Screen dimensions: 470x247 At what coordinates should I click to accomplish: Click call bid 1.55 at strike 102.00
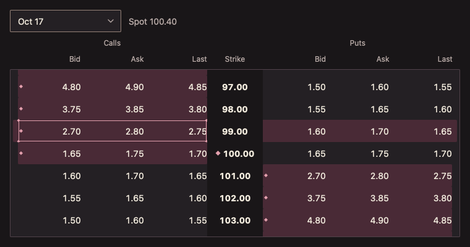coord(71,198)
